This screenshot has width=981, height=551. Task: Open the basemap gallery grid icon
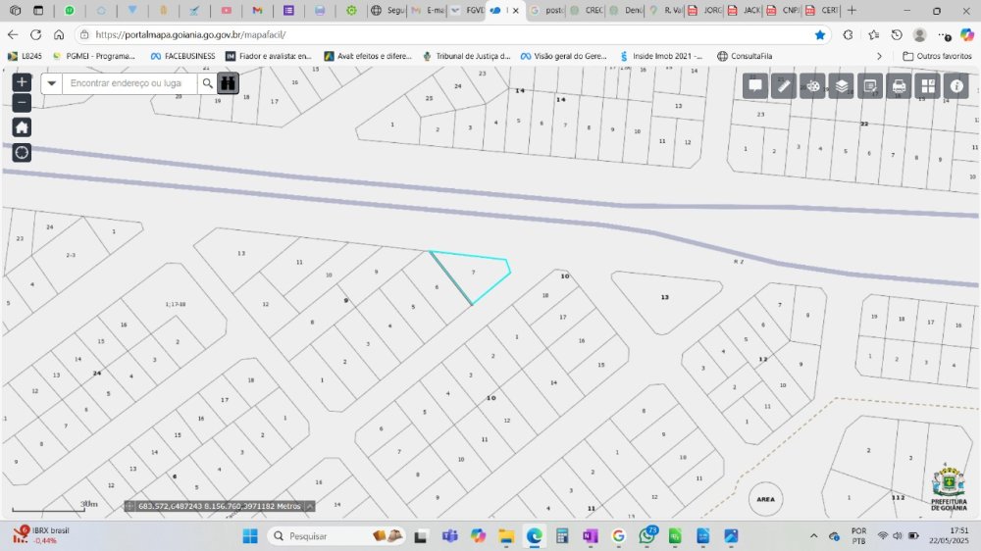(927, 86)
